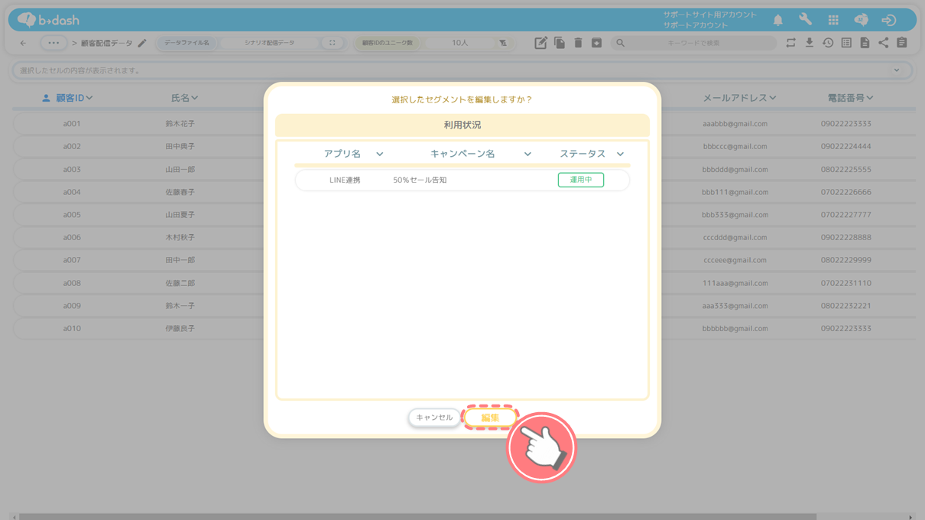Click the edit note toolbar icon
Image resolution: width=925 pixels, height=520 pixels.
[x=540, y=43]
